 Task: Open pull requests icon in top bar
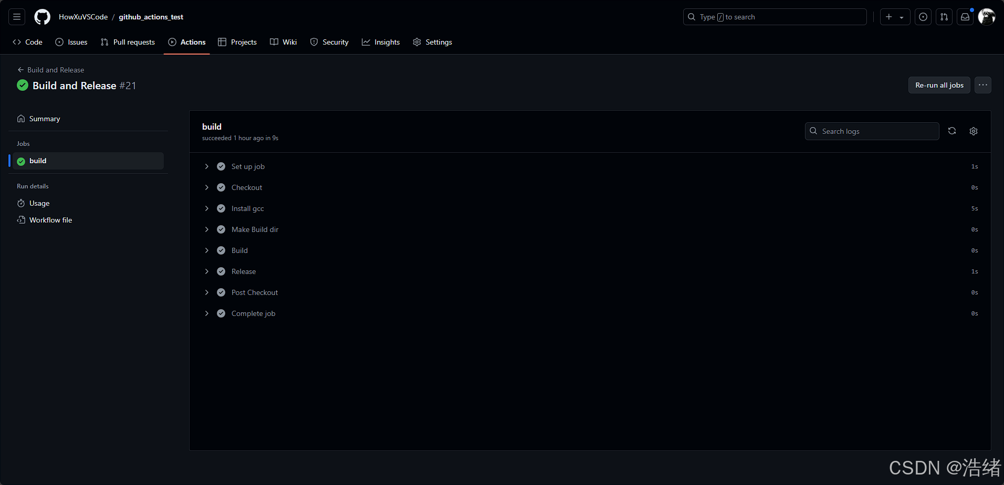tap(944, 17)
